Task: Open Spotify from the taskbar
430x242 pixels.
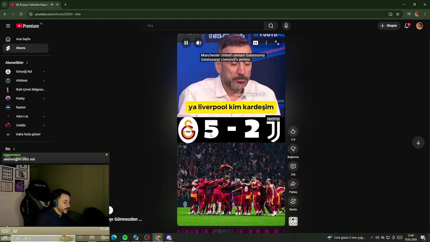Action: (x=125, y=238)
